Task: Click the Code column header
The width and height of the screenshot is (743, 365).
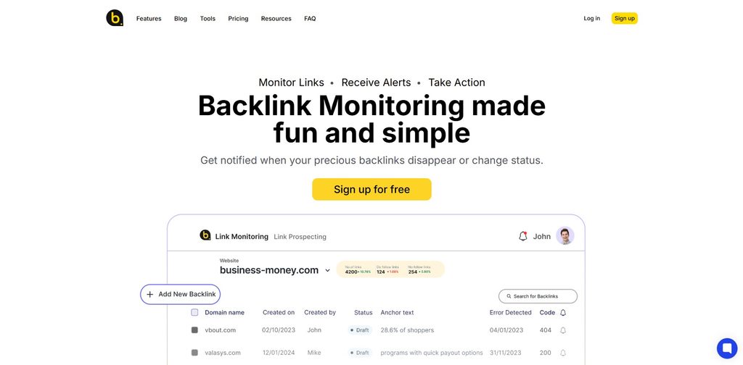Action: [x=547, y=313]
